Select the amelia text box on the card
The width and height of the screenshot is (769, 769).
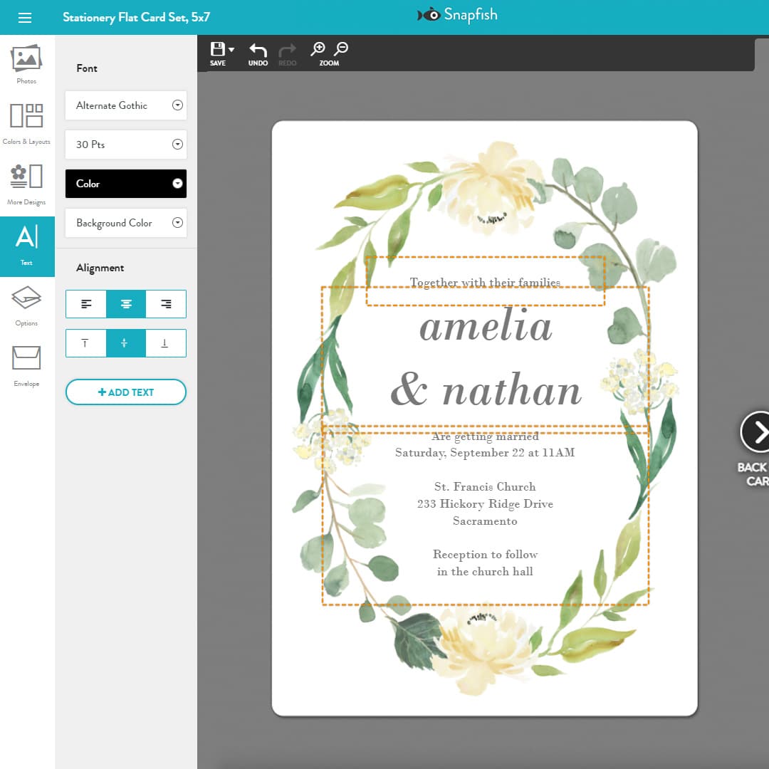(486, 328)
